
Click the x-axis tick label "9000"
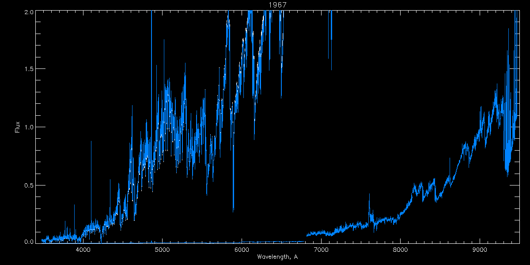pyautogui.click(x=480, y=249)
